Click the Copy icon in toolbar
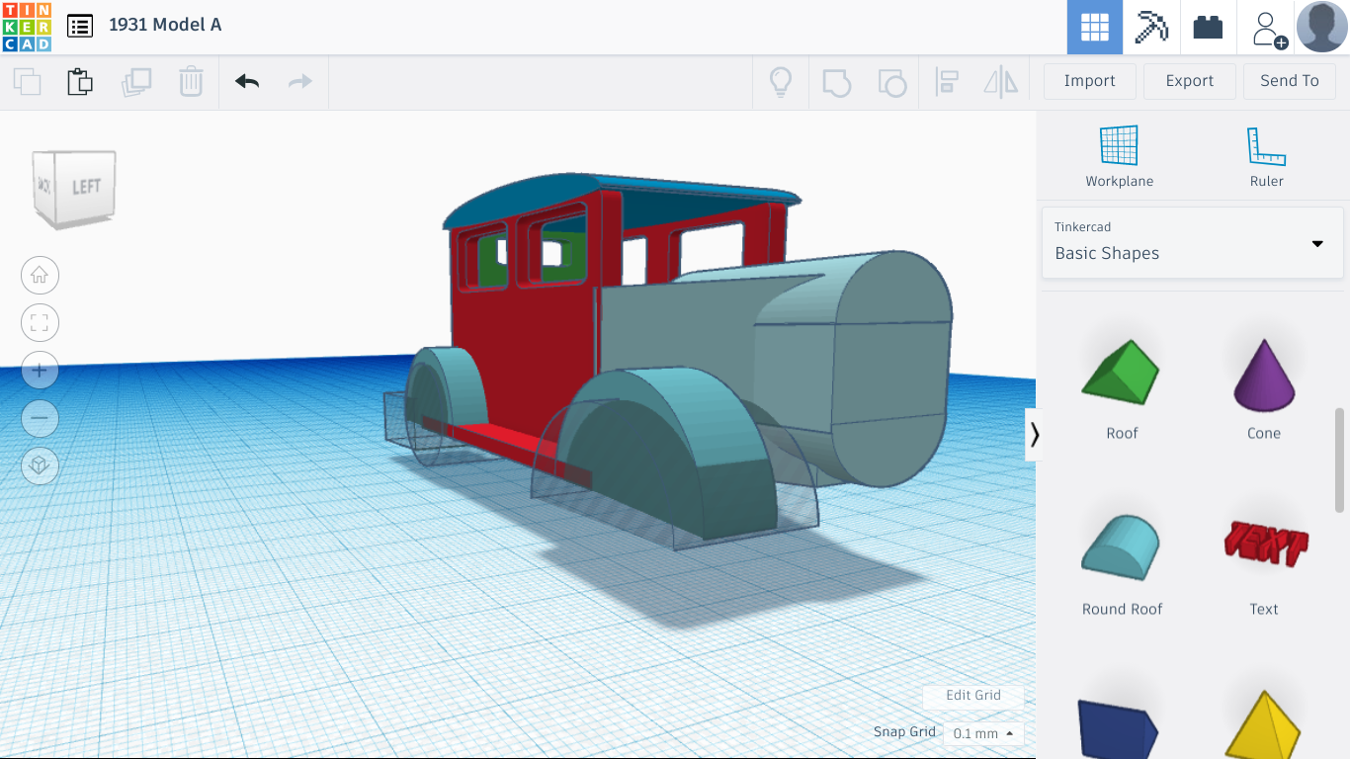The image size is (1350, 759). 28,81
